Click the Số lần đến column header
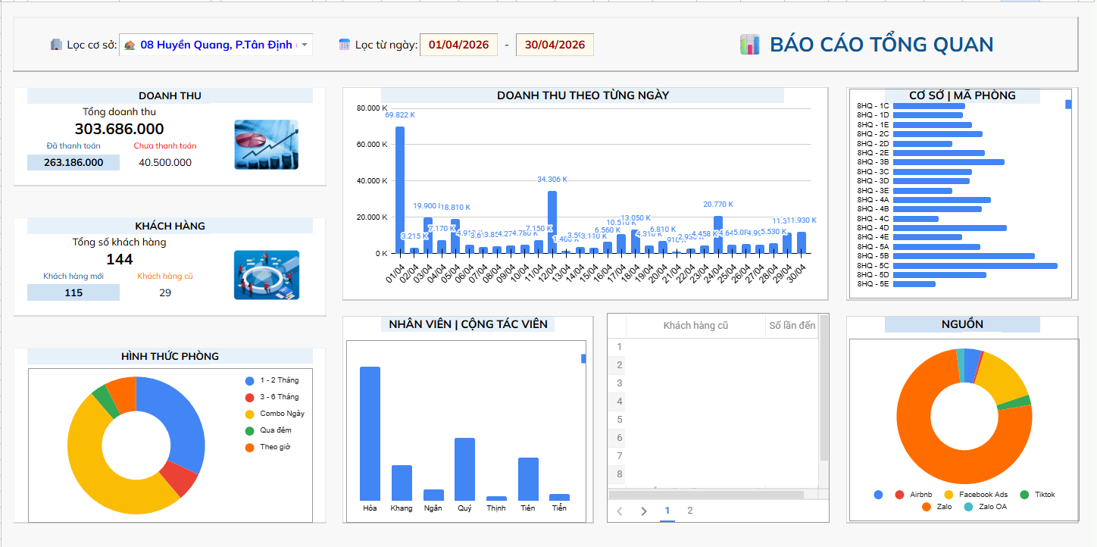 tap(792, 326)
